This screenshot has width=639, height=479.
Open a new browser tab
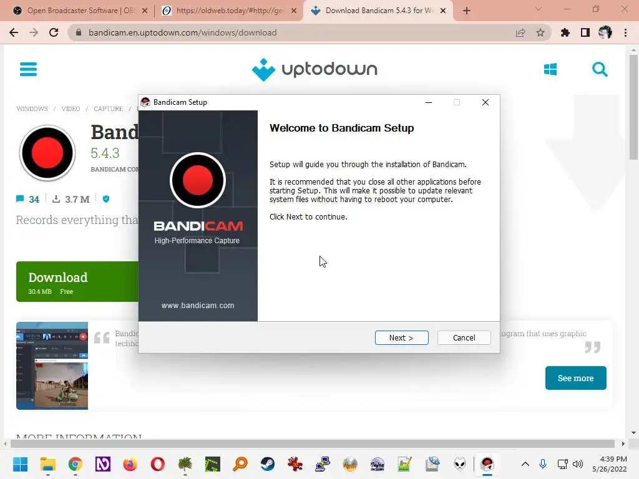tap(467, 11)
